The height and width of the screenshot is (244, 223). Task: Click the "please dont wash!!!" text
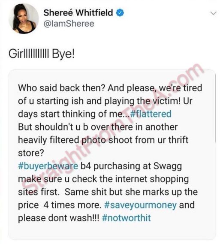click(58, 218)
